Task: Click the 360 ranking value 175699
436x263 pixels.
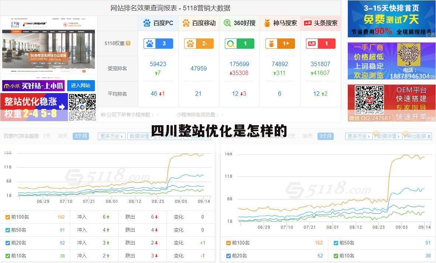Action: coord(239,64)
